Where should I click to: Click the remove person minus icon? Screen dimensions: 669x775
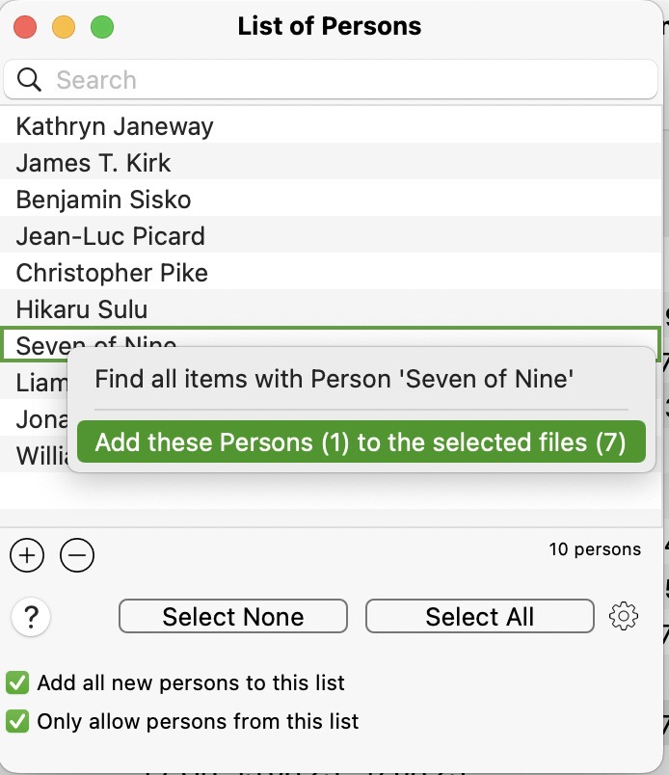click(77, 555)
